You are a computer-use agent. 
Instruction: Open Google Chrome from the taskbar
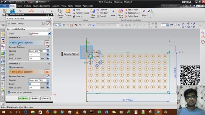tap(55, 112)
